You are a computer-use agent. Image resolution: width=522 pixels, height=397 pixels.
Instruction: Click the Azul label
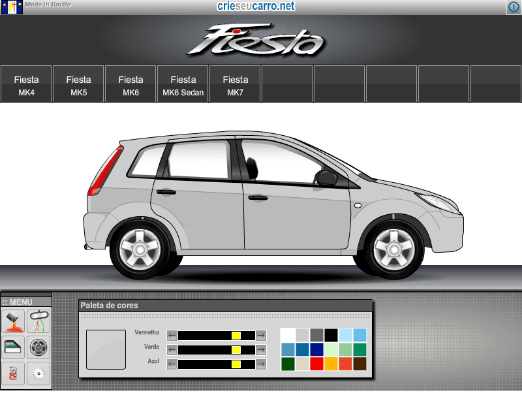click(x=153, y=361)
